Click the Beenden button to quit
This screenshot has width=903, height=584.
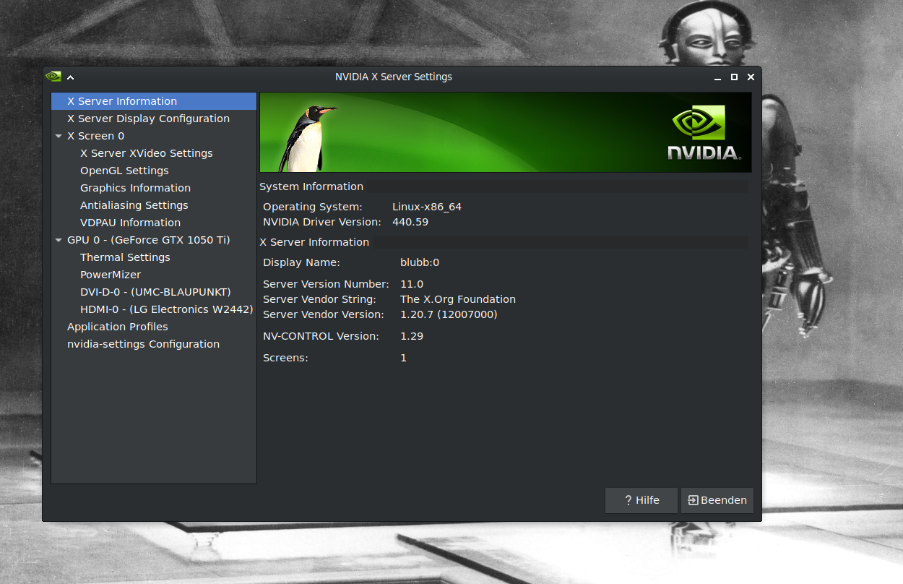click(x=717, y=500)
